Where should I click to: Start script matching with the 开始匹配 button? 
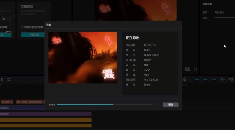pyautogui.click(x=33, y=35)
